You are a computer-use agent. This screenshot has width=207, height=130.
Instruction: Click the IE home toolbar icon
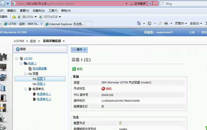click(x=139, y=23)
